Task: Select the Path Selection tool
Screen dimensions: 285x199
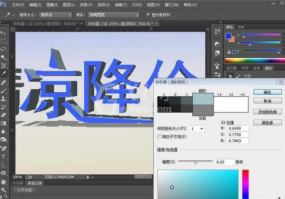Action: click(x=3, y=165)
